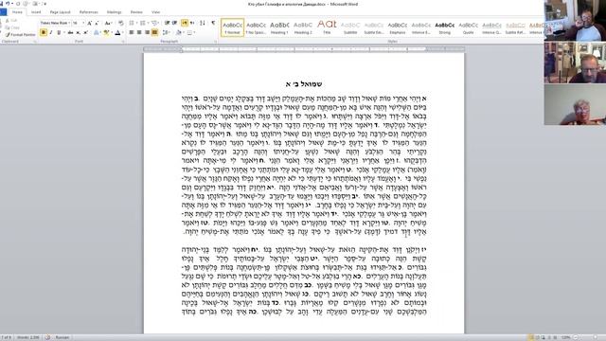The height and width of the screenshot is (341, 606).
Task: Select left-to-right text direction
Action: pyautogui.click(x=185, y=23)
